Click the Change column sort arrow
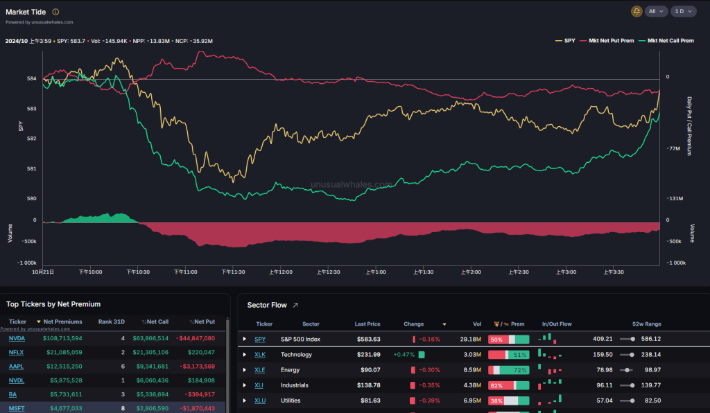Image resolution: width=710 pixels, height=413 pixels. click(x=444, y=324)
